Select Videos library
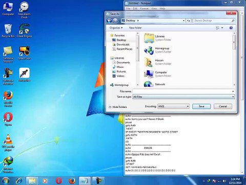This screenshot has width=246, height=185. (118, 76)
